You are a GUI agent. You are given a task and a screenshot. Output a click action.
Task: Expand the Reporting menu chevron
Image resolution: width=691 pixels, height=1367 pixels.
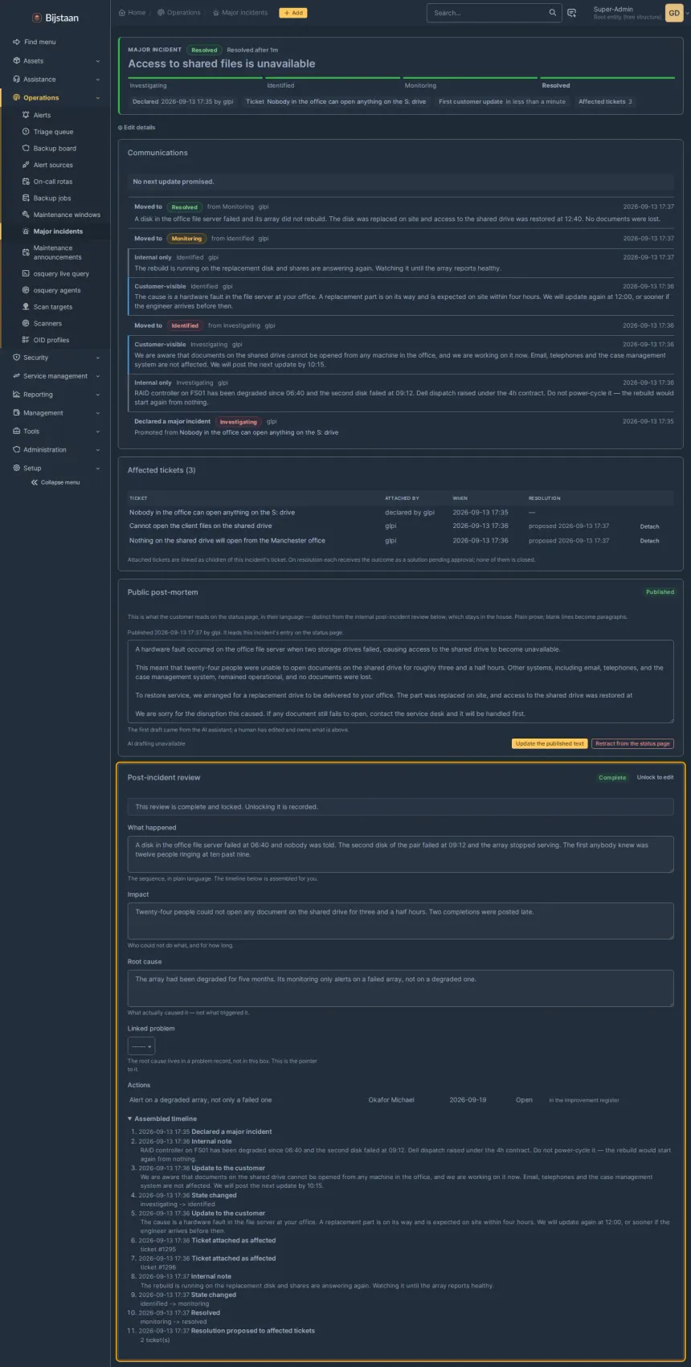(x=98, y=395)
